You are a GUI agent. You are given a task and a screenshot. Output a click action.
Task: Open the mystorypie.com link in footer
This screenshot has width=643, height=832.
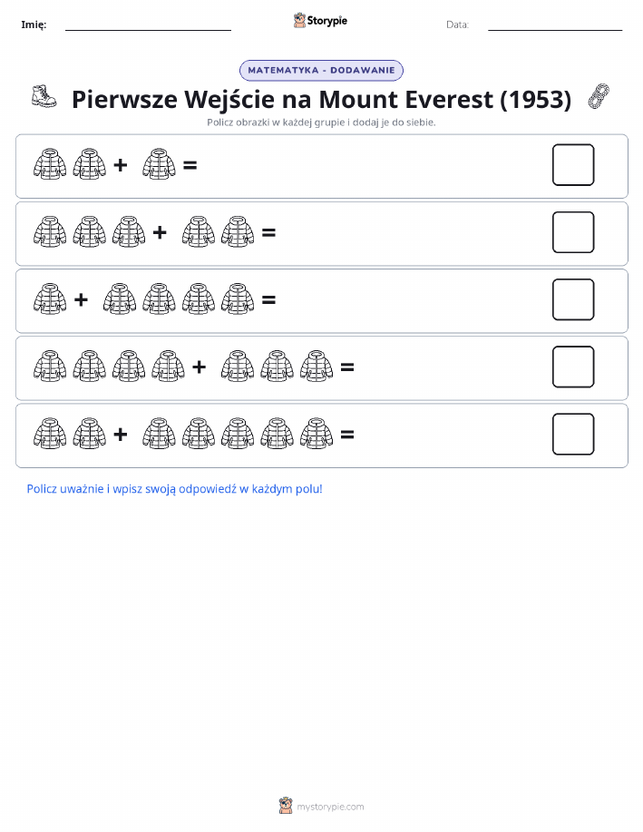point(330,807)
